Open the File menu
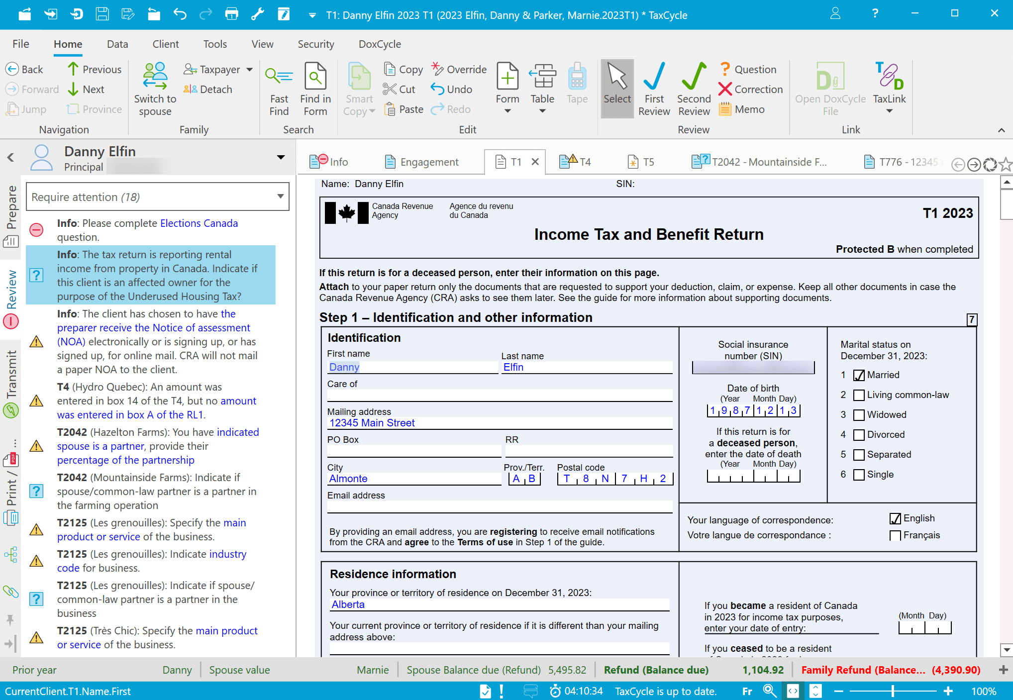Image resolution: width=1013 pixels, height=700 pixels. click(x=21, y=44)
